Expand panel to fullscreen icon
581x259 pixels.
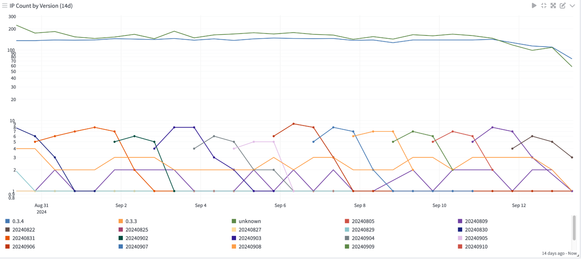[553, 6]
